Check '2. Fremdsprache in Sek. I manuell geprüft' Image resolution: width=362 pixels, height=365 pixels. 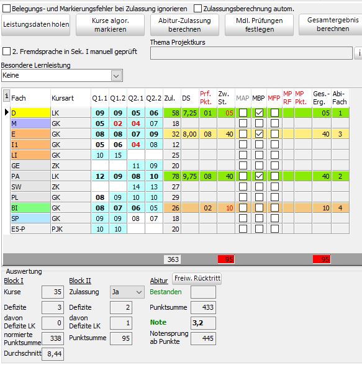[6, 51]
